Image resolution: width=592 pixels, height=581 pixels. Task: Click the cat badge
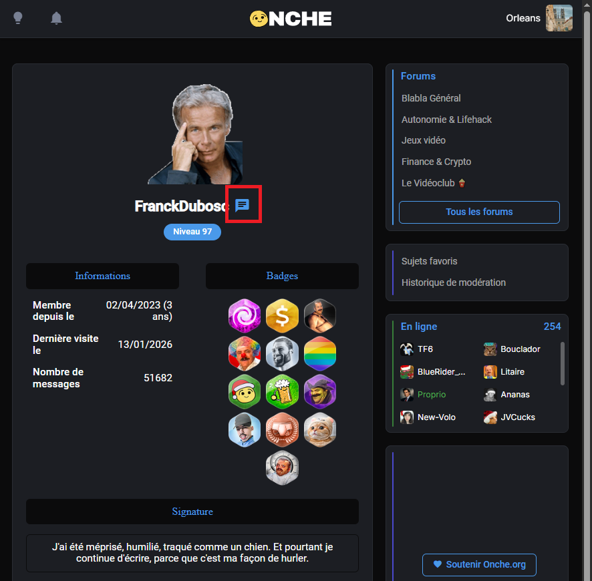click(320, 429)
